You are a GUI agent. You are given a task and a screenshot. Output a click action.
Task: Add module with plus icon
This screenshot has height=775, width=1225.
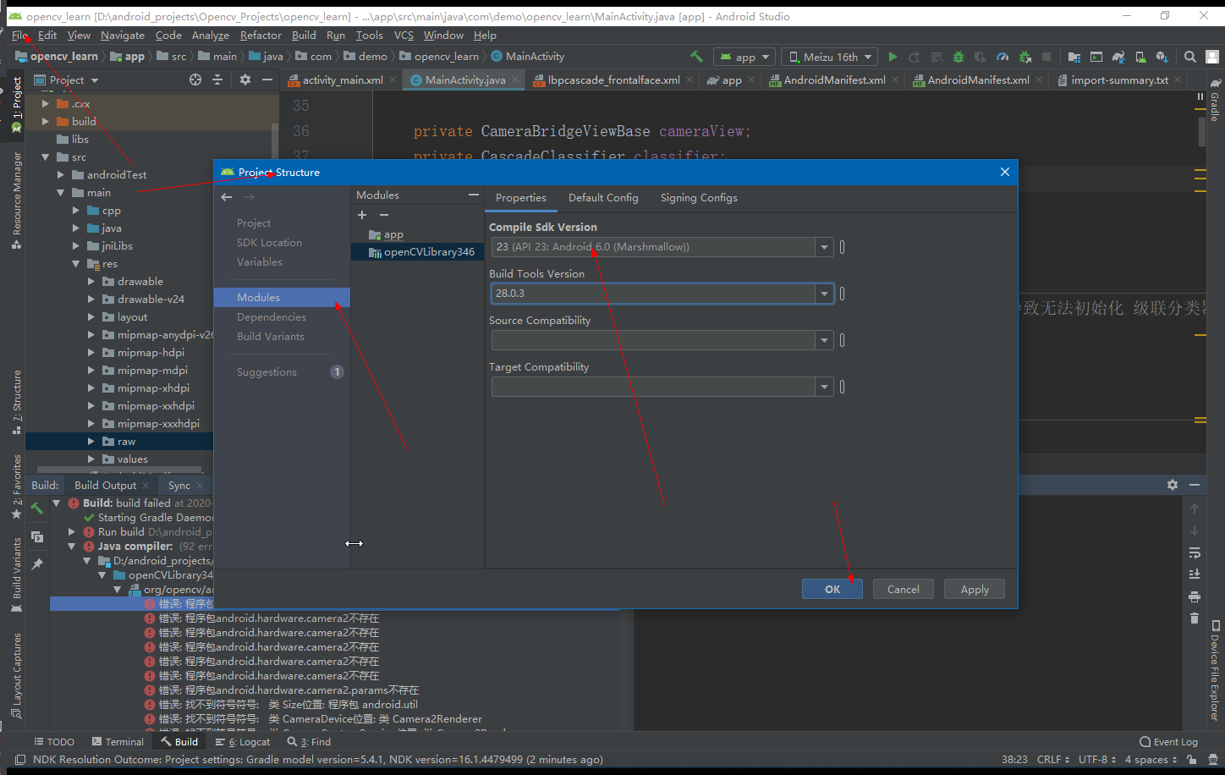click(362, 215)
